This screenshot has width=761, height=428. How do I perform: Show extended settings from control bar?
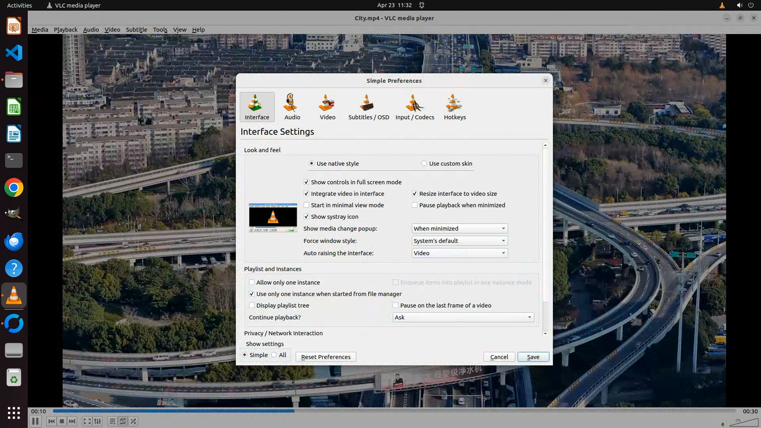point(98,421)
